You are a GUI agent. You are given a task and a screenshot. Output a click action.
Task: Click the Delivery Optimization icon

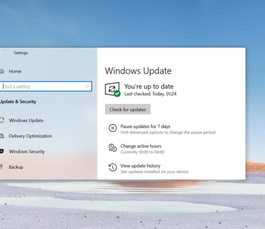(x=2, y=136)
